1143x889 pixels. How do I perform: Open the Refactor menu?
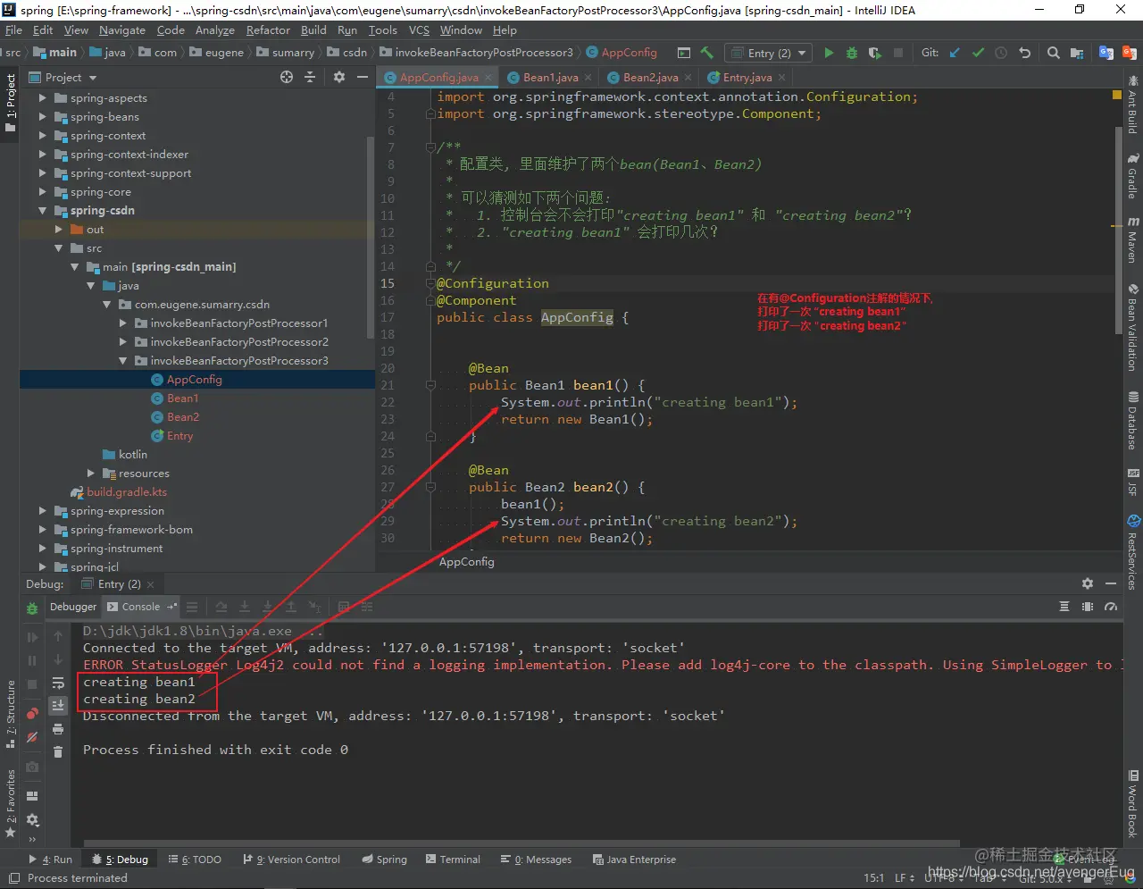[x=268, y=30]
